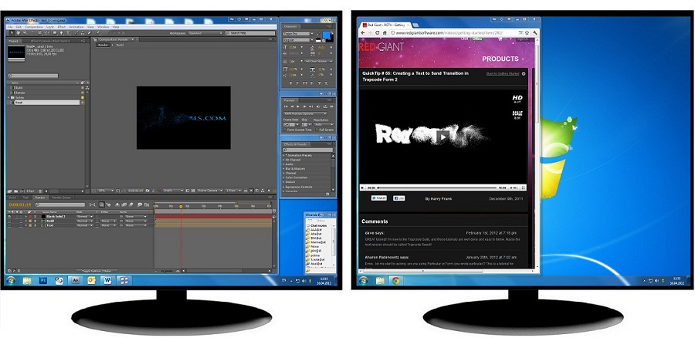Image resolution: width=695 pixels, height=338 pixels.
Task: Select the Hand tool in After Effects
Action: (x=19, y=32)
